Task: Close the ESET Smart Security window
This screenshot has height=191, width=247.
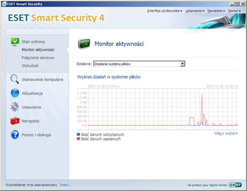Action: (242, 4)
